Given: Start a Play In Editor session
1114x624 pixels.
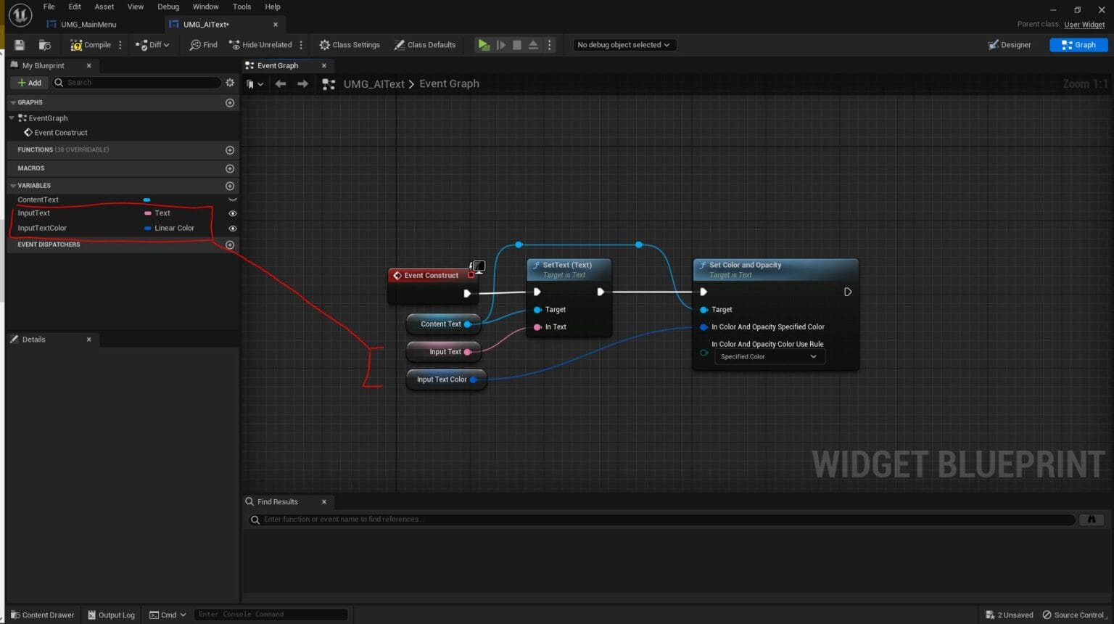Looking at the screenshot, I should 484,44.
